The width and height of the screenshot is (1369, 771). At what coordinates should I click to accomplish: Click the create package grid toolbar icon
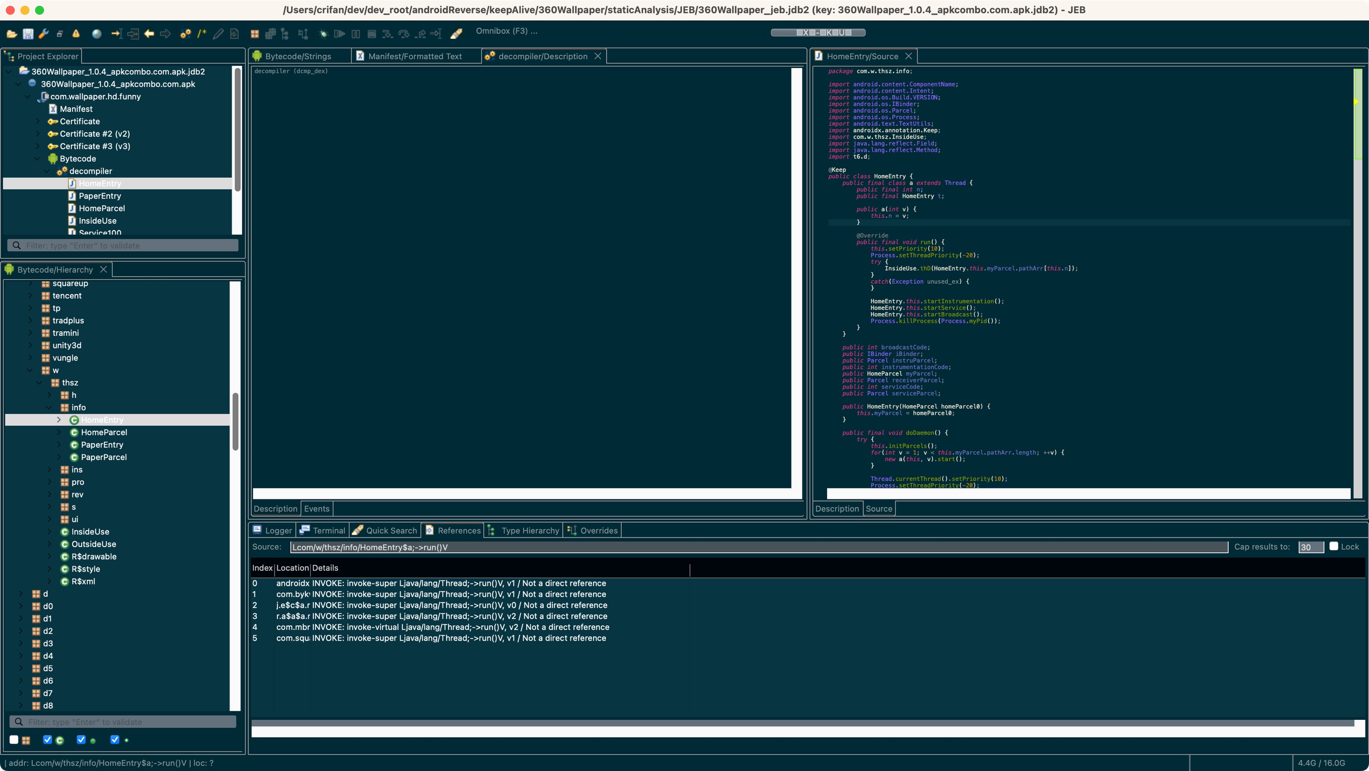[254, 34]
